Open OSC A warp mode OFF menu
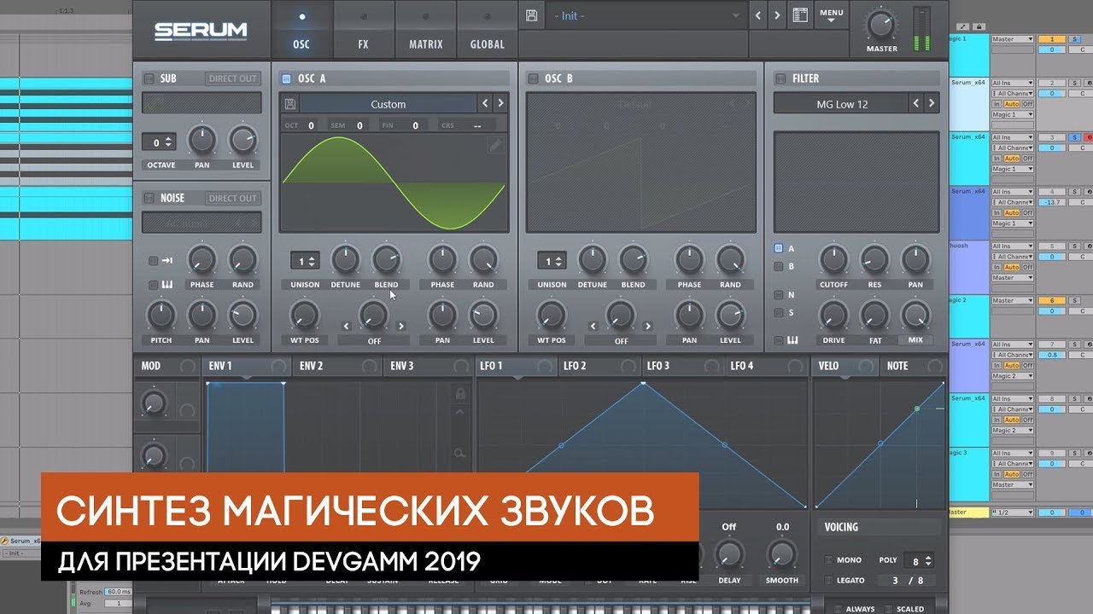1093x614 pixels. tap(373, 340)
